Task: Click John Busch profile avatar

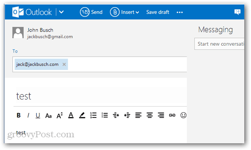Action: click(18, 32)
